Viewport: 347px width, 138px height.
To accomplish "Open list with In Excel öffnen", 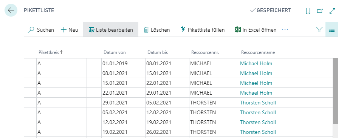I will [256, 30].
